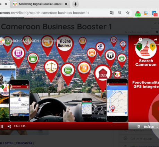Close the Marketing Digital Douala tab

66,4
